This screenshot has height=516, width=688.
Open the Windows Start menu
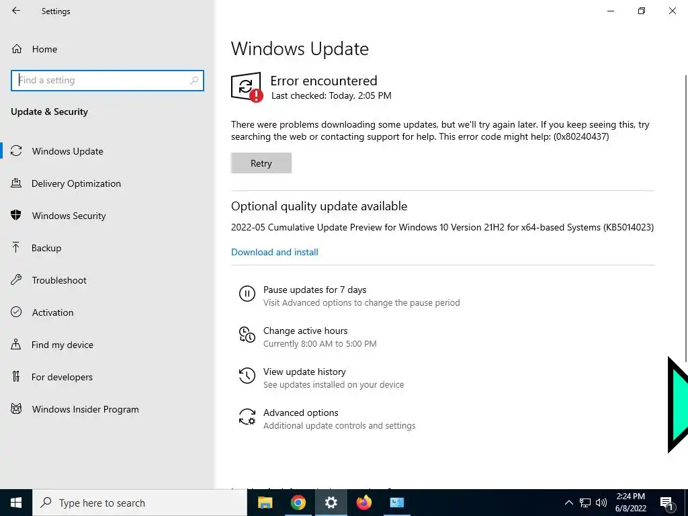16,503
